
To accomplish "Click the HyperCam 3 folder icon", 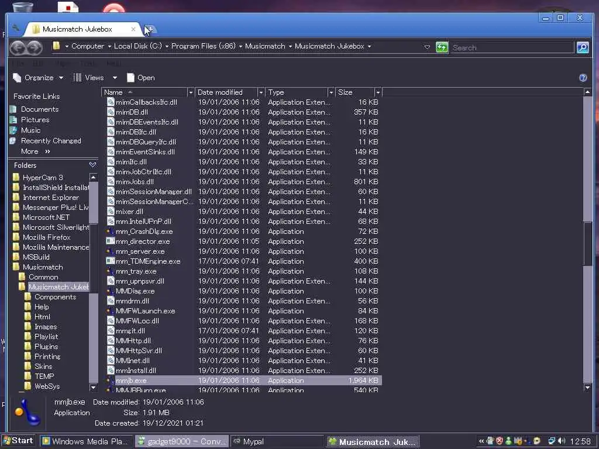I will (x=16, y=178).
